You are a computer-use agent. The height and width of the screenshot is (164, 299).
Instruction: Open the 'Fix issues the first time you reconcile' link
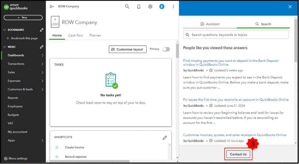click(236, 100)
